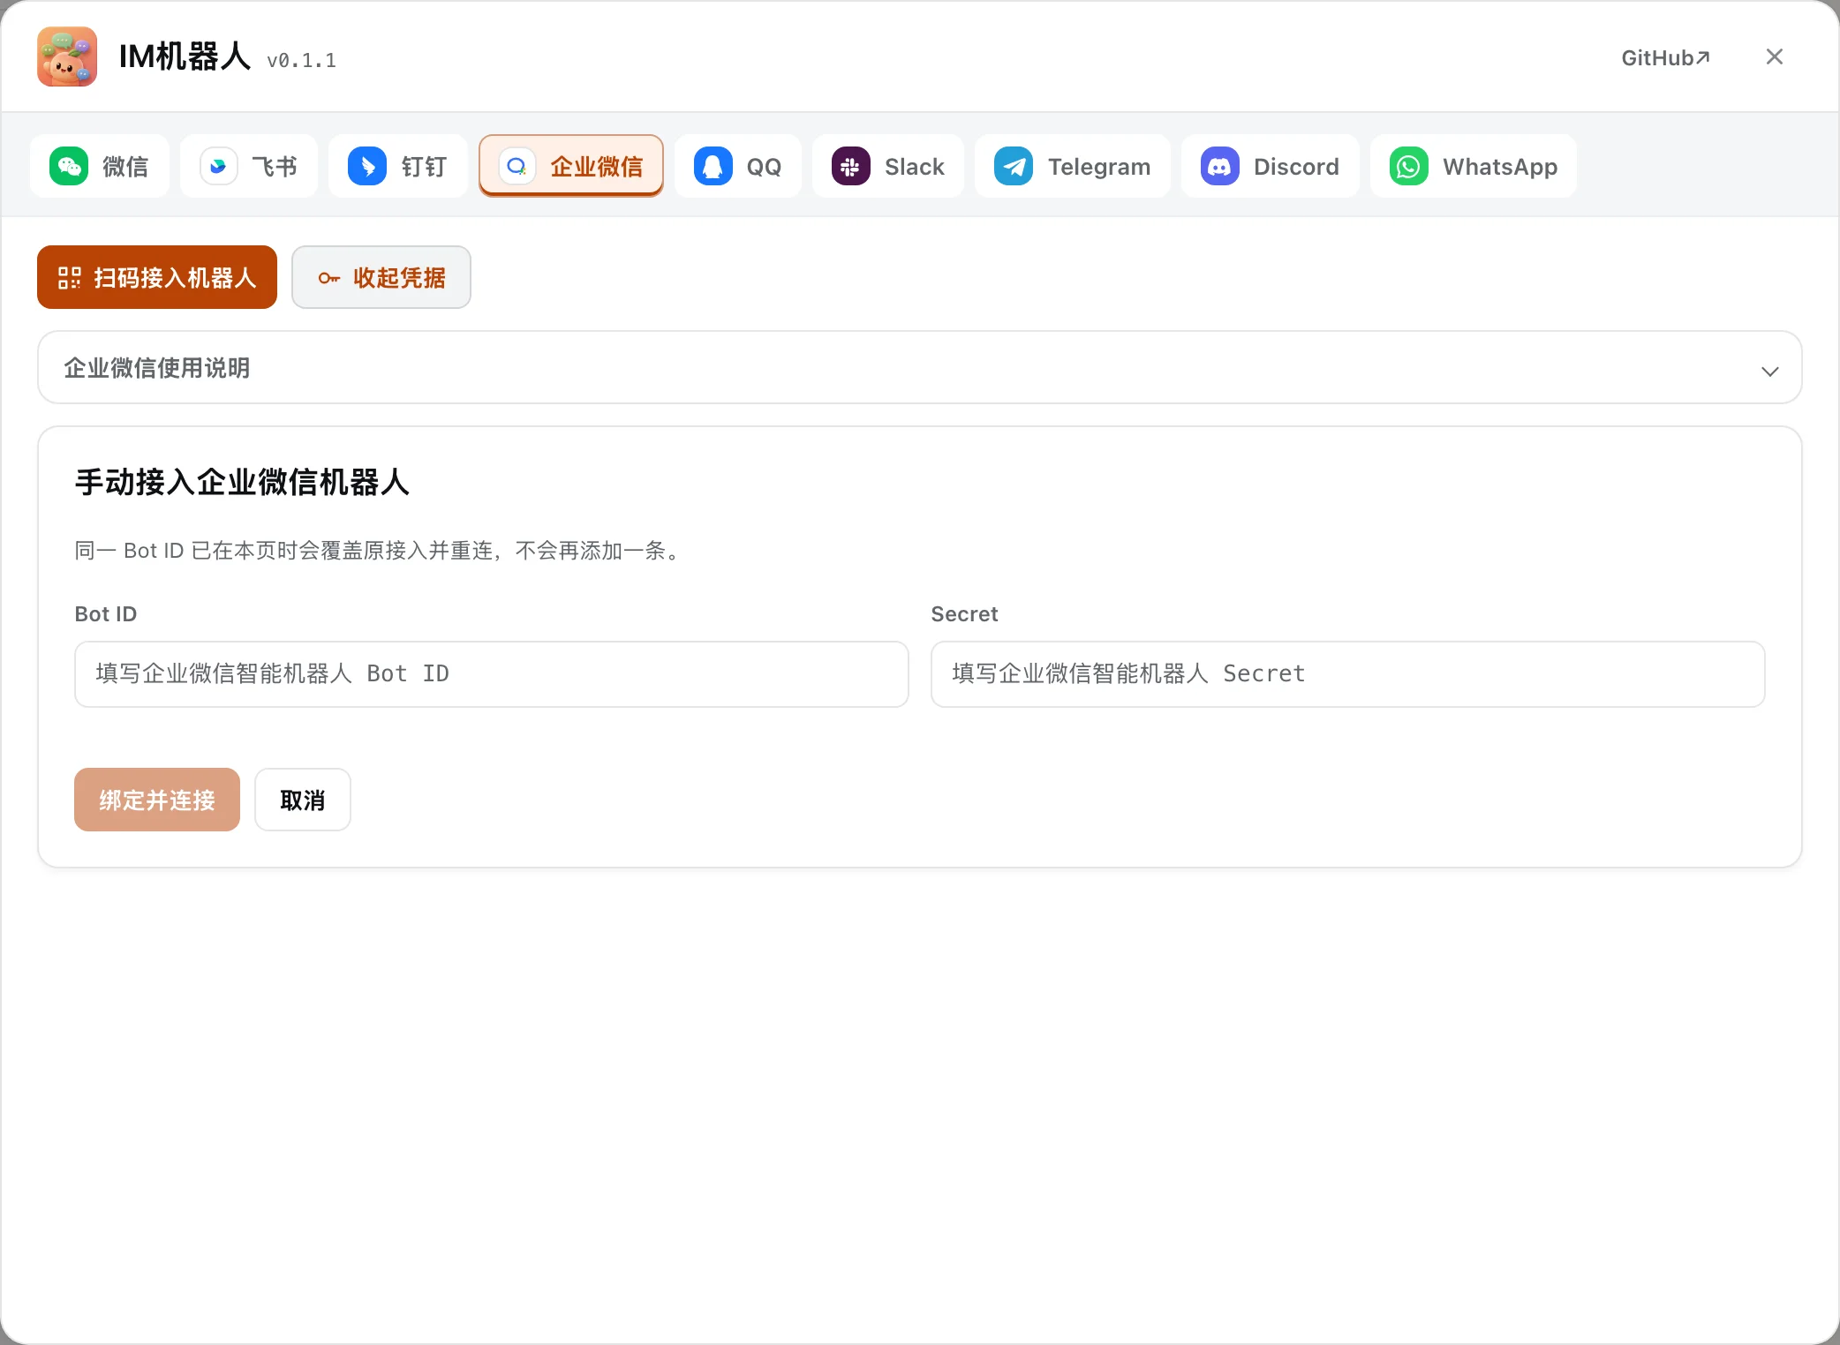Click the Bot ID field label
1840x1345 pixels.
(x=106, y=614)
